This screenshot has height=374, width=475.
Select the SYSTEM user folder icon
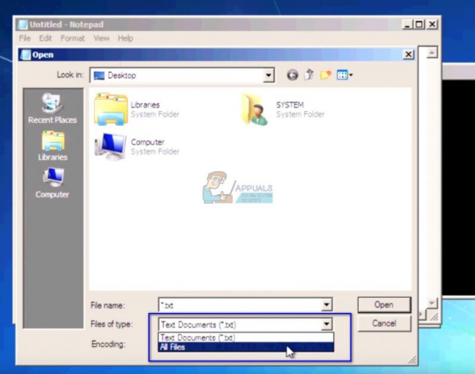[255, 109]
